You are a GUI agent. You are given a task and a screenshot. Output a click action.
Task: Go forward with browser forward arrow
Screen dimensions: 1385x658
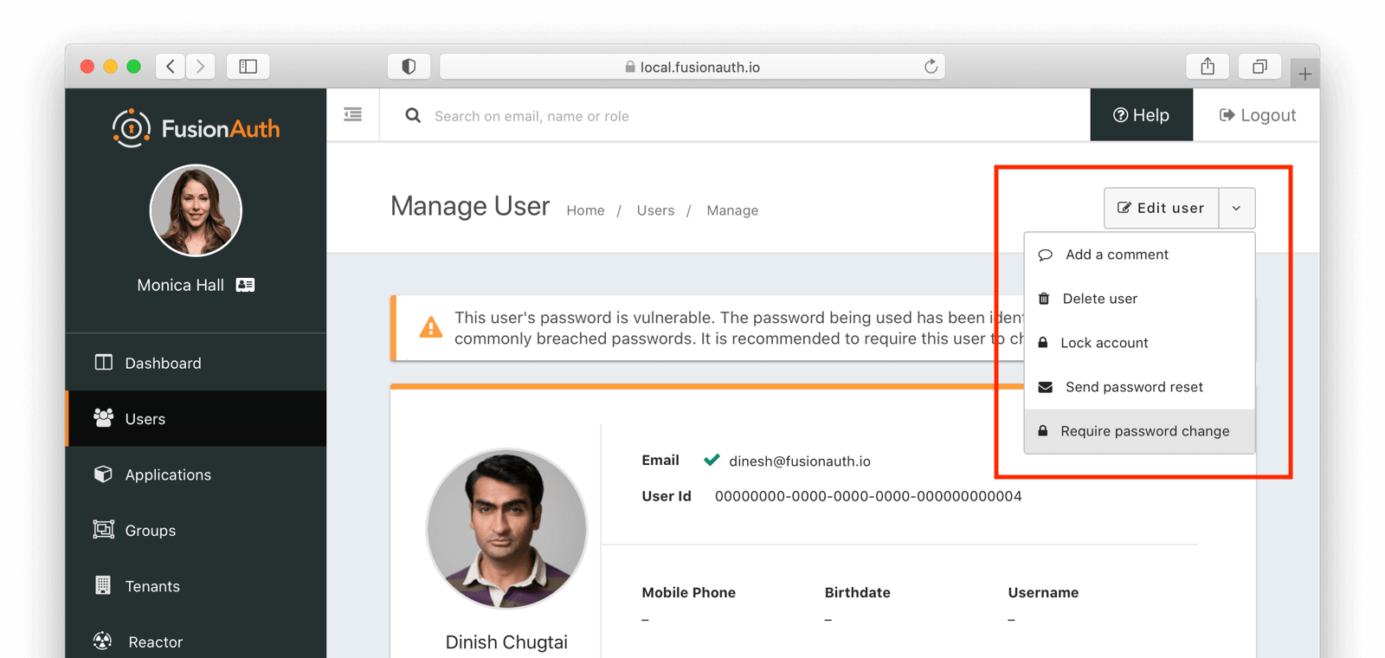(201, 67)
